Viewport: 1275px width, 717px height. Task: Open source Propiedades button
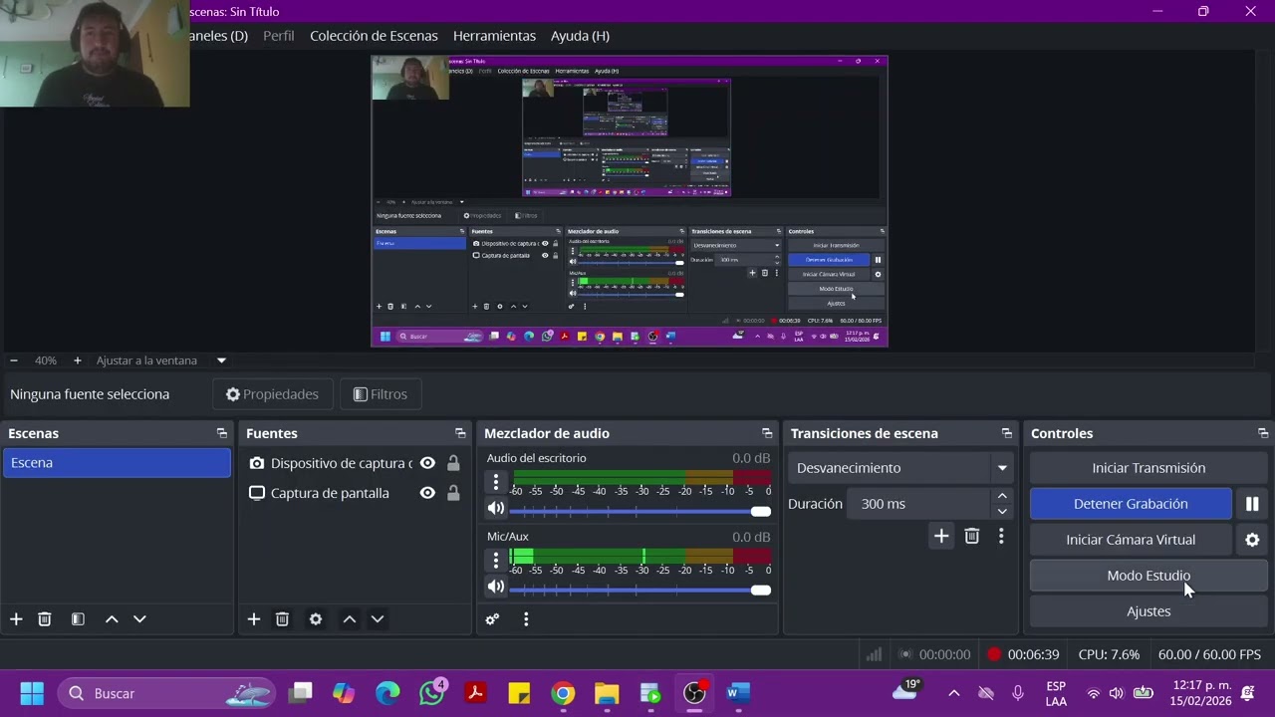point(272,394)
